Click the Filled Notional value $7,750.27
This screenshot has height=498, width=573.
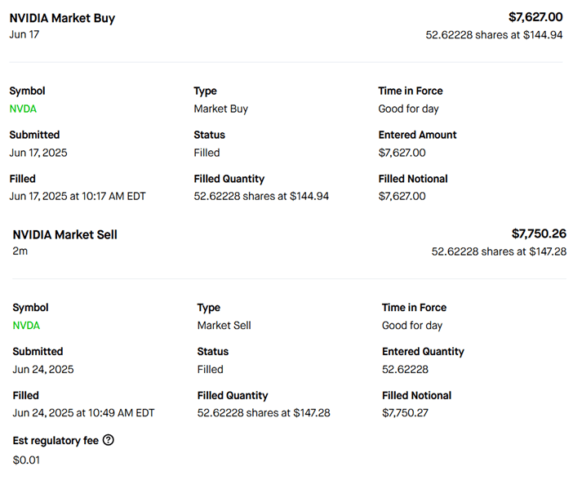[405, 413]
